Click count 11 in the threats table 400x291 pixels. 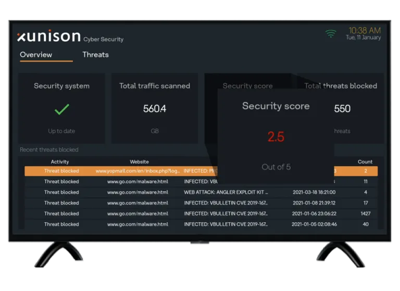[366, 182]
